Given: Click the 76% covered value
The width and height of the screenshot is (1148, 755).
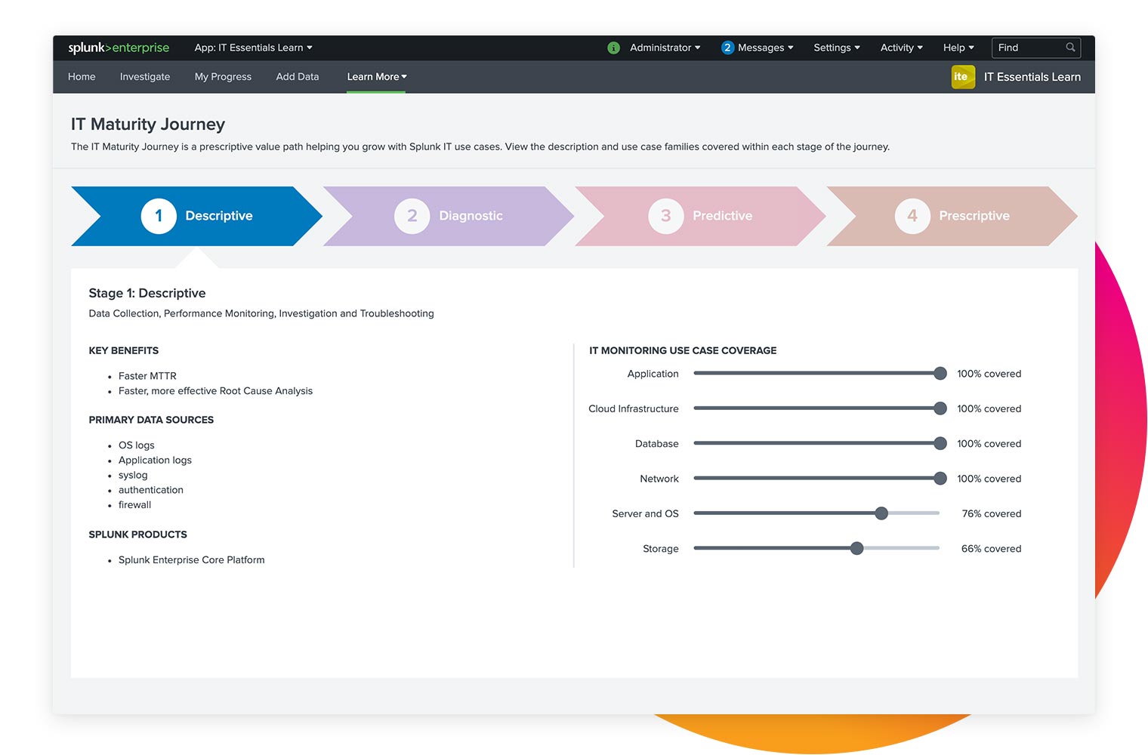Looking at the screenshot, I should coord(992,513).
